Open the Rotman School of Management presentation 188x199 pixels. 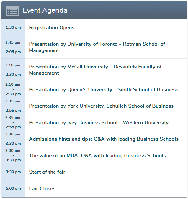pyautogui.click(x=97, y=47)
